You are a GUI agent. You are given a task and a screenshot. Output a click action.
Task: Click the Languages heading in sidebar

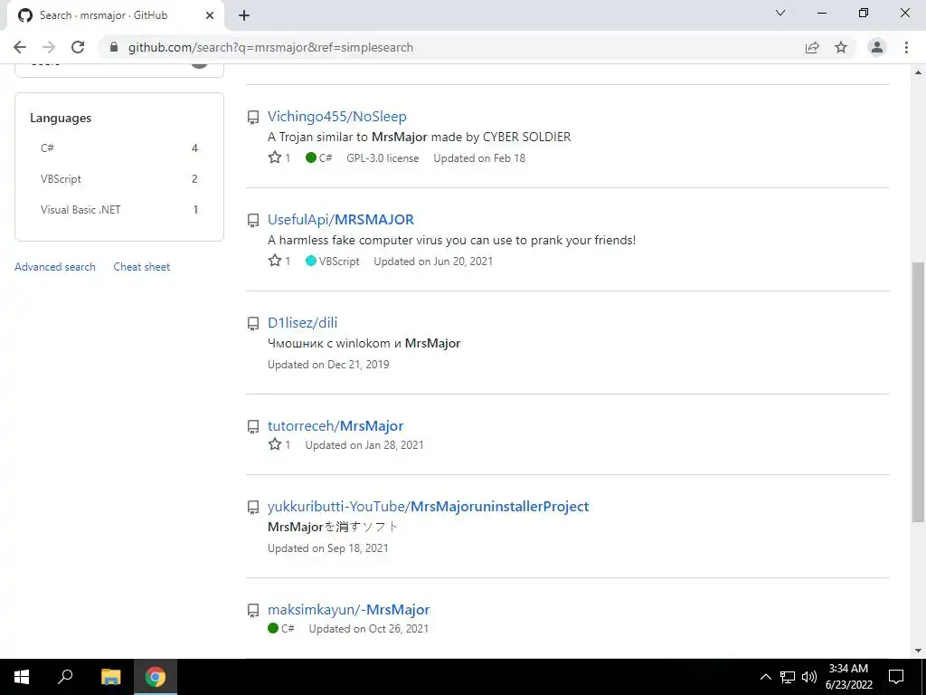(x=61, y=118)
